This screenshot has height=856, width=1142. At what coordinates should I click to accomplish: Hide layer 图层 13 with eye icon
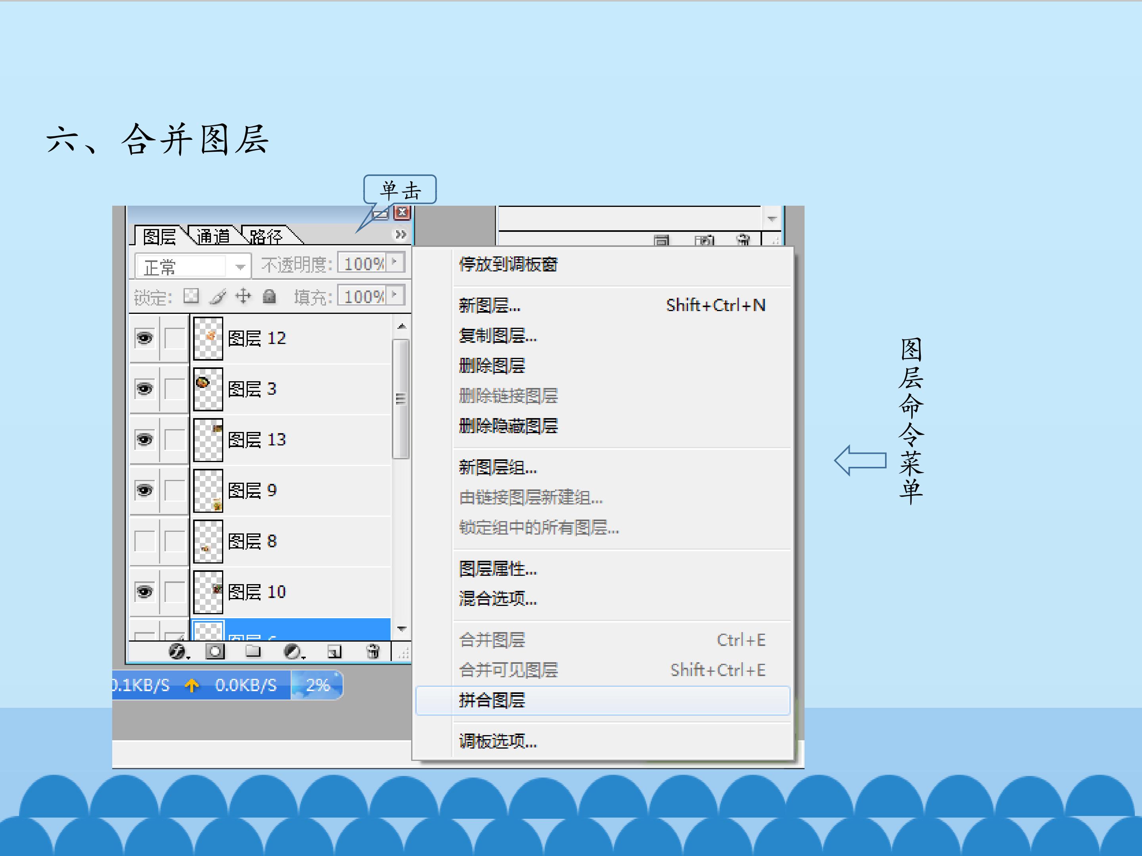coord(145,439)
